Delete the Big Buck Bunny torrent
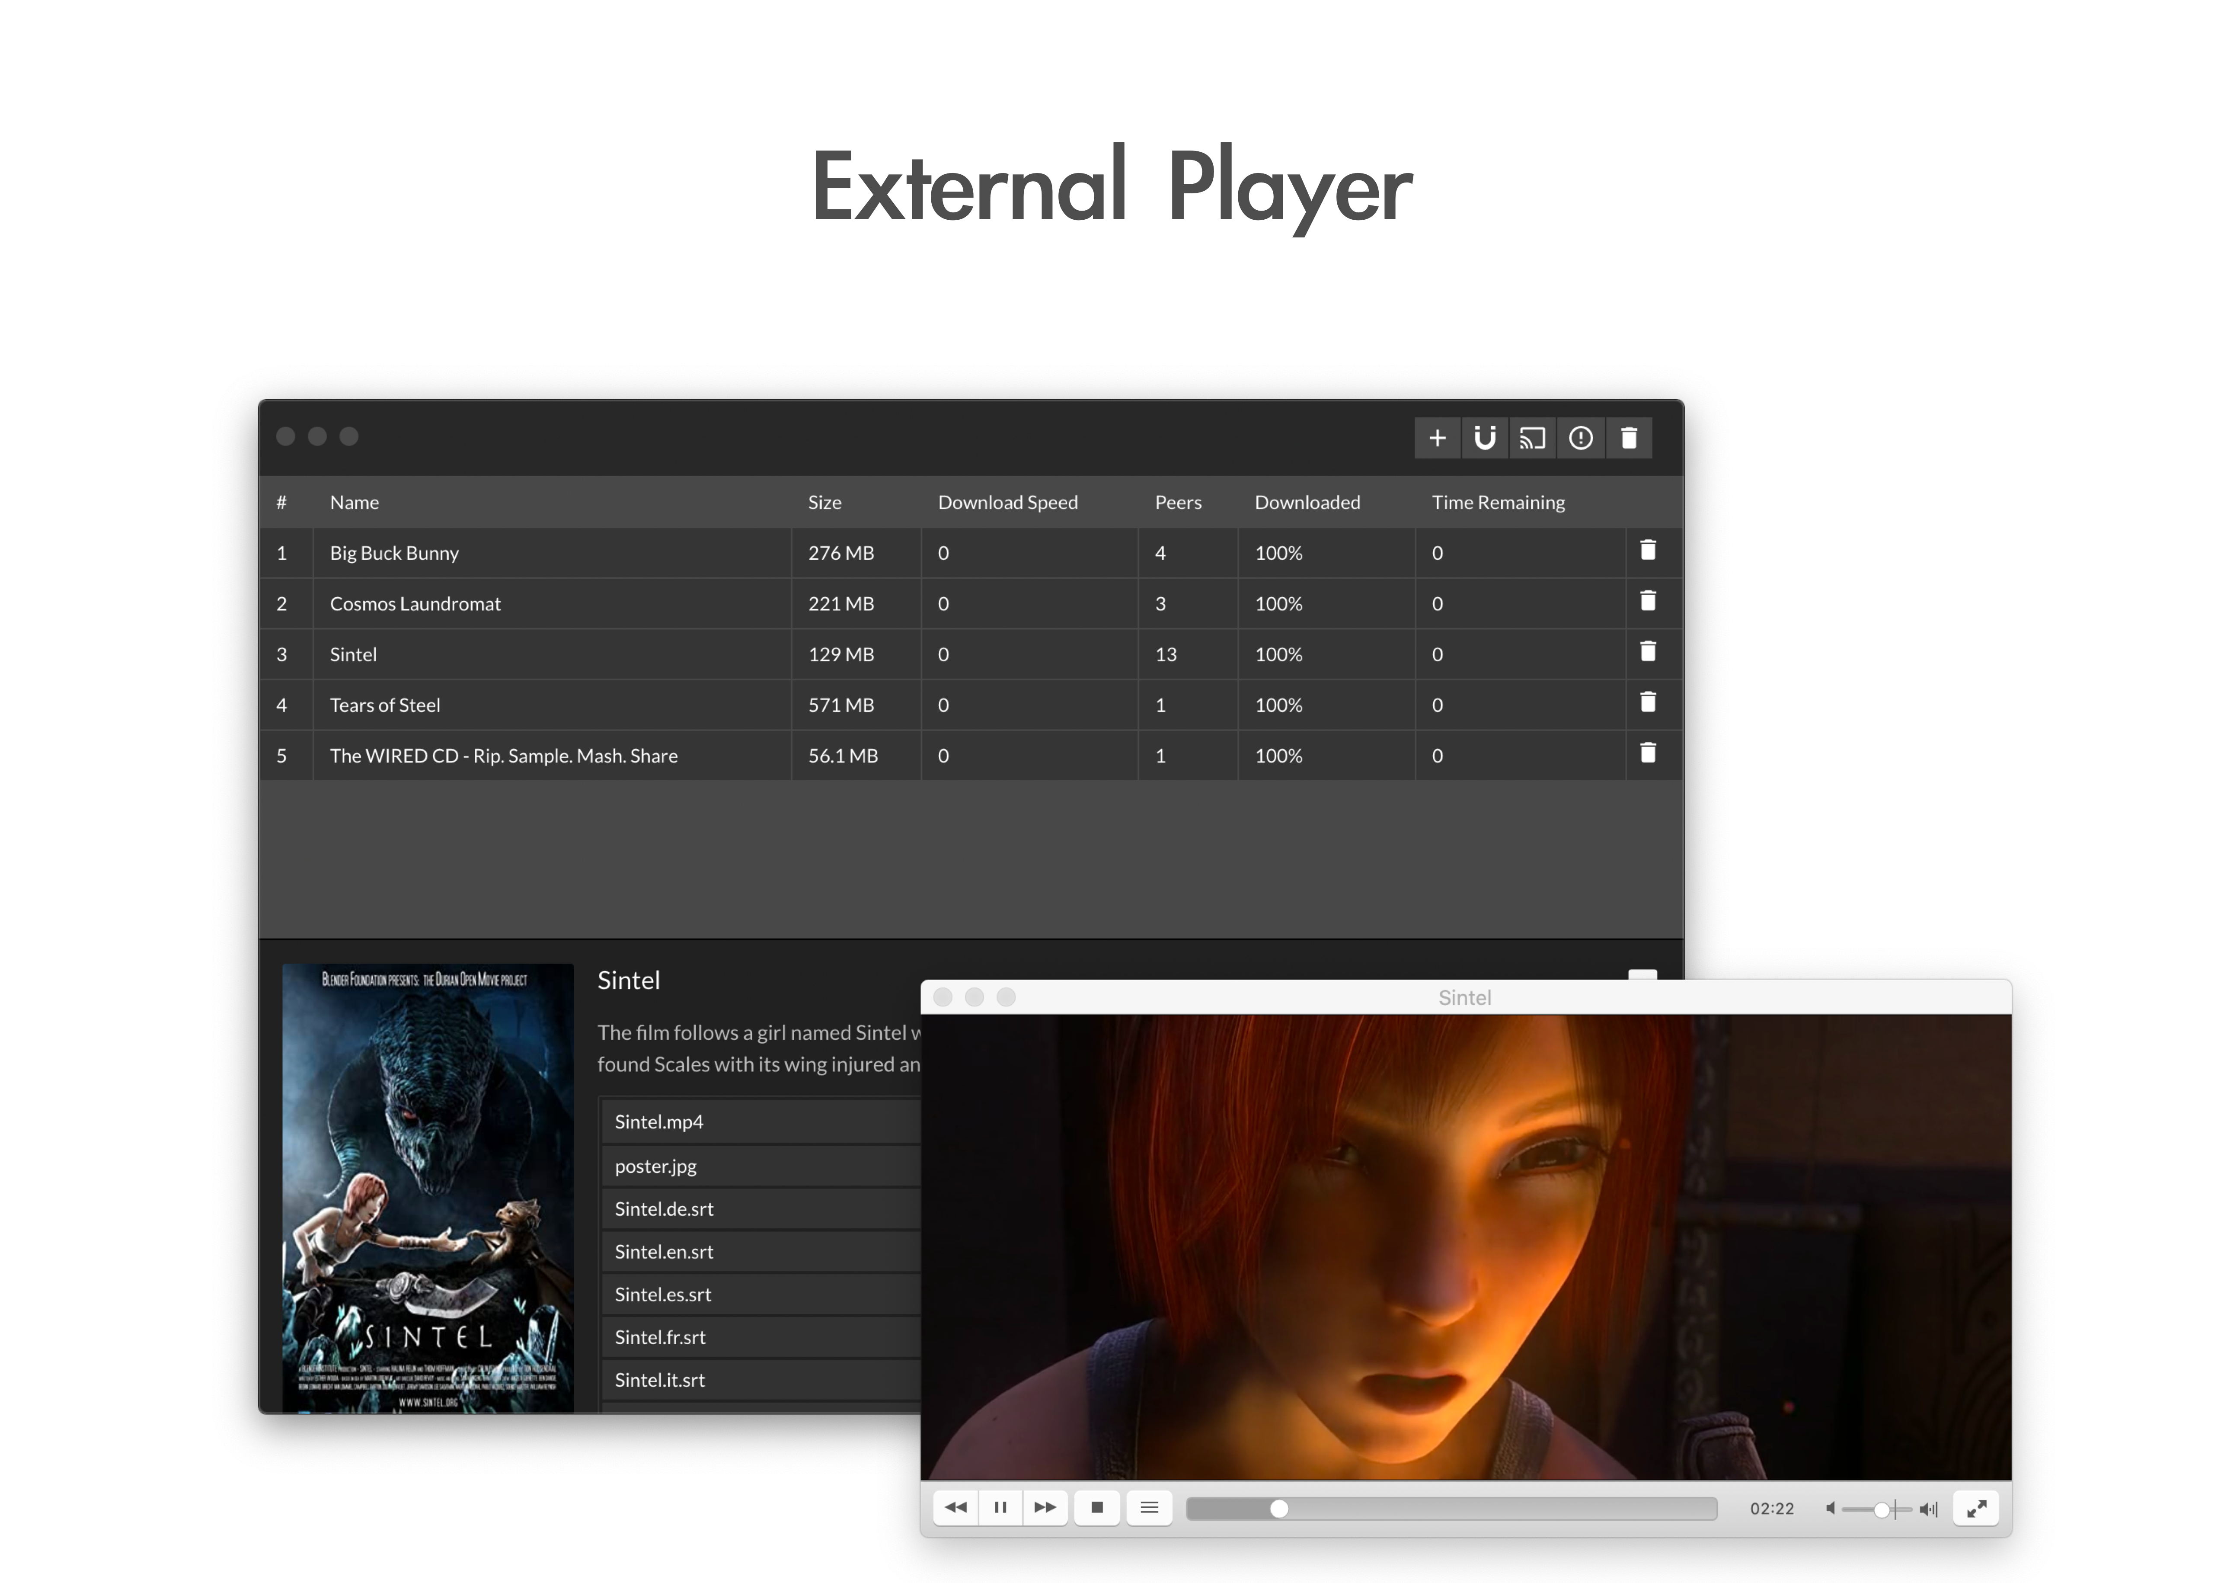The image size is (2224, 1583). 1647,551
